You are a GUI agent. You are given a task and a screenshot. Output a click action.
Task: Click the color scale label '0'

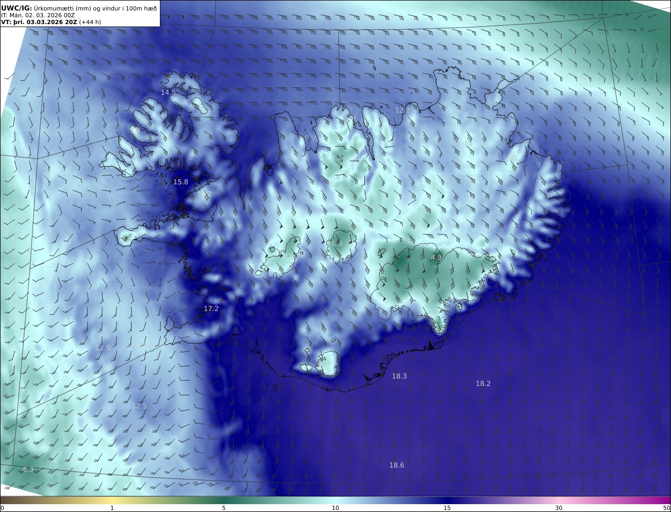(x=2, y=508)
